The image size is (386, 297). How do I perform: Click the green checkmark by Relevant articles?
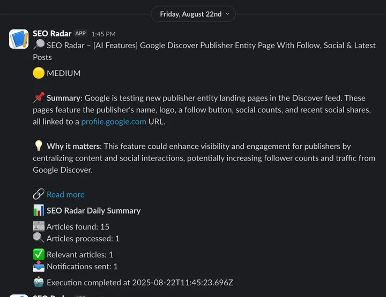pos(39,254)
